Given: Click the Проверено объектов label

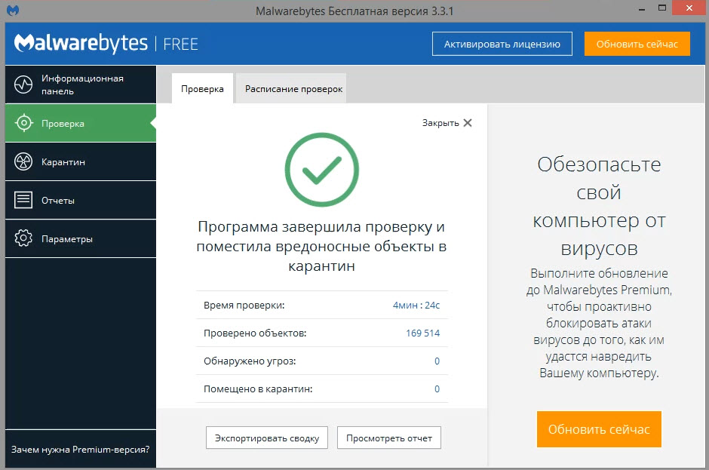Looking at the screenshot, I should point(255,333).
